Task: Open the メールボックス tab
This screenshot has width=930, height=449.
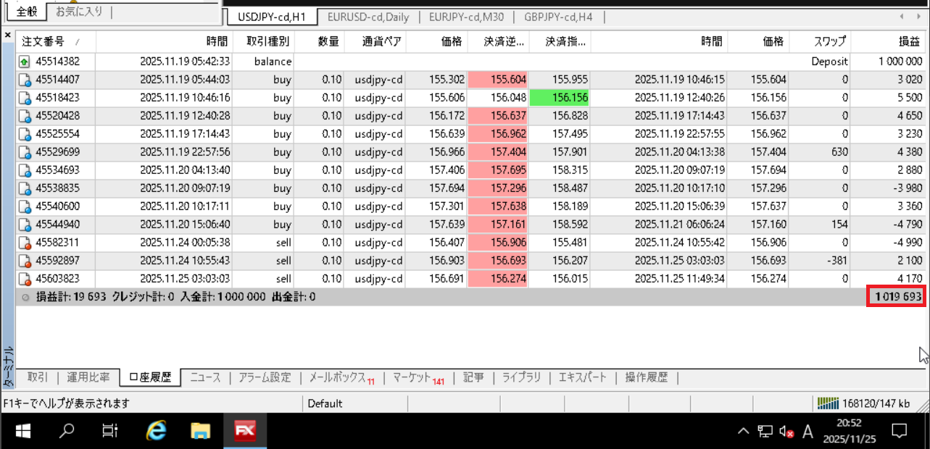Action: (x=337, y=377)
